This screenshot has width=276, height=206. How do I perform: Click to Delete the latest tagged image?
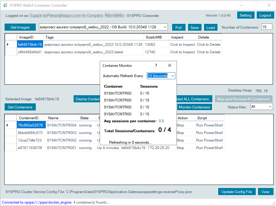click(209, 52)
